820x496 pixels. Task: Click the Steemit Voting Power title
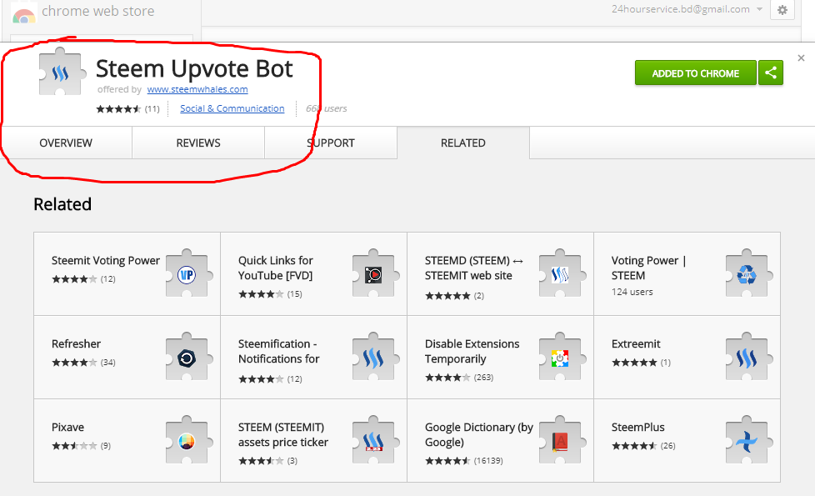coord(106,261)
